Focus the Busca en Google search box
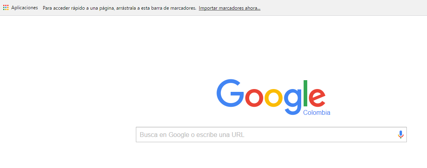Image resolution: width=427 pixels, height=168 pixels. [x=271, y=135]
